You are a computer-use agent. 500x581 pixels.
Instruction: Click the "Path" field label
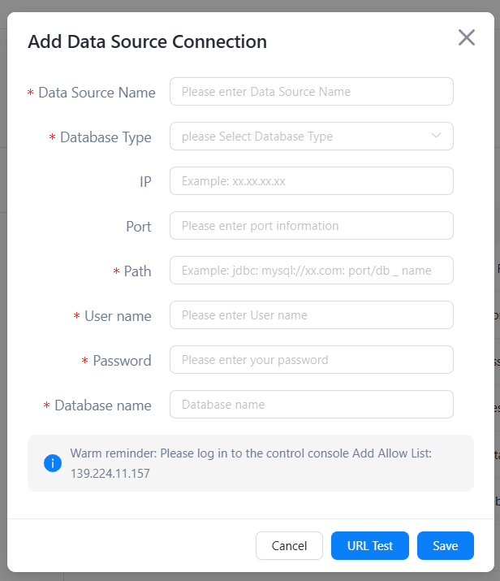click(137, 271)
